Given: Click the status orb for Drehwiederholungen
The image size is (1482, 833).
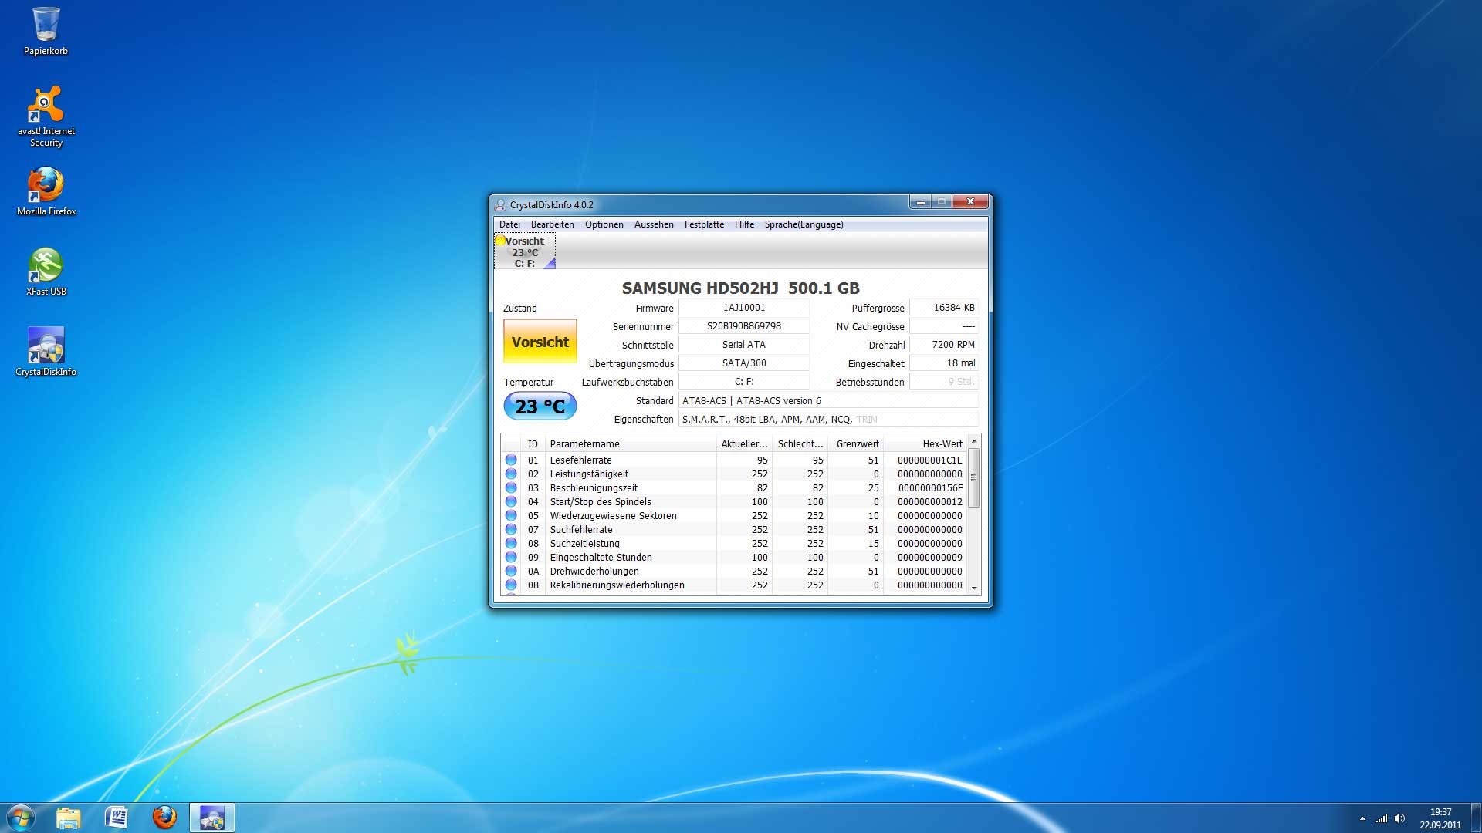Looking at the screenshot, I should (511, 571).
